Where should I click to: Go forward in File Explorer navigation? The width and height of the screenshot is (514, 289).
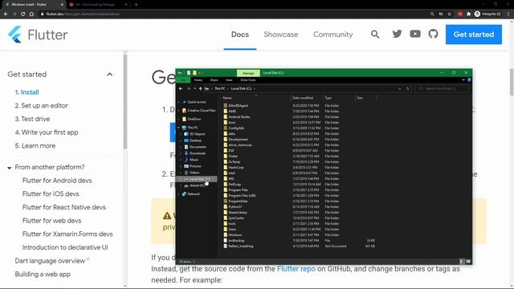click(189, 88)
